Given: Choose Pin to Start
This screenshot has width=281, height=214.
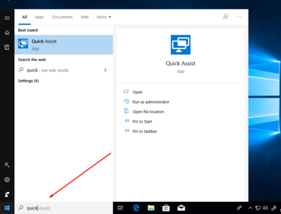Looking at the screenshot, I should (x=142, y=122).
